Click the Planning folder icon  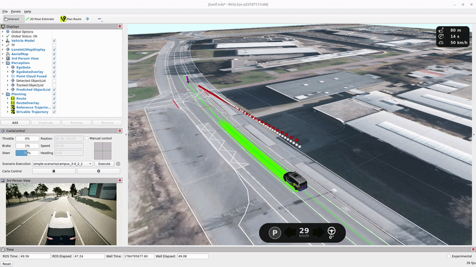[8, 94]
